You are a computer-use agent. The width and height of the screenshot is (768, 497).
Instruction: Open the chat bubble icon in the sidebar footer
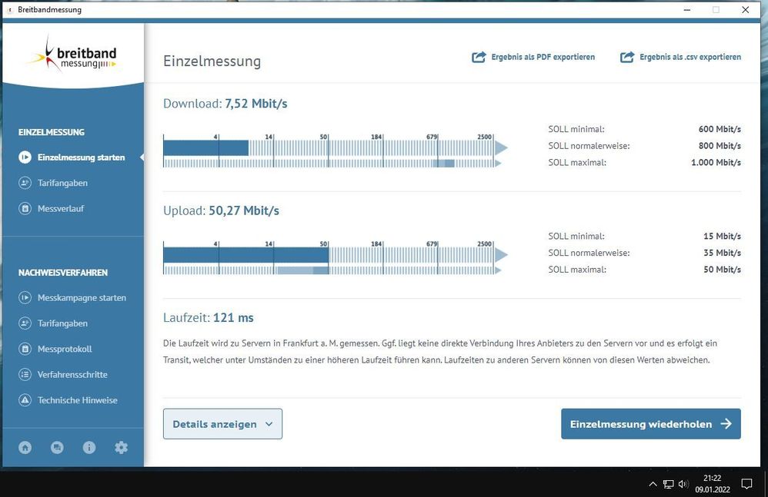pyautogui.click(x=57, y=447)
